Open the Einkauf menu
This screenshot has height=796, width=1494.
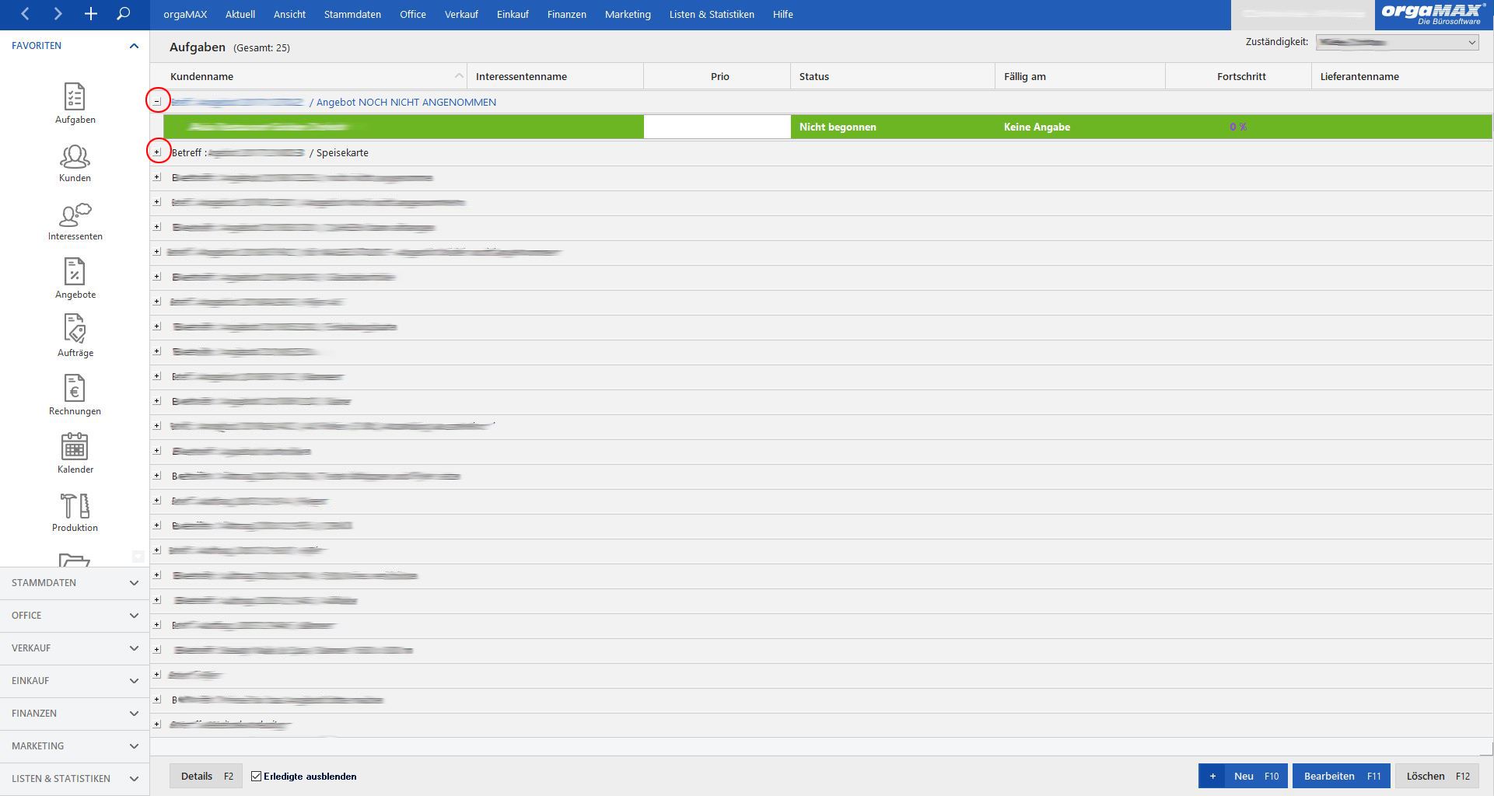pos(513,14)
